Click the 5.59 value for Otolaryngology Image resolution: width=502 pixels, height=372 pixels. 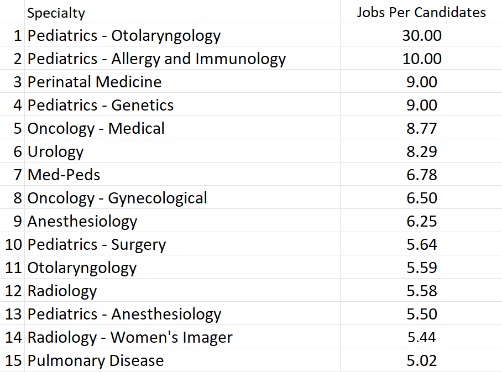[x=421, y=267]
